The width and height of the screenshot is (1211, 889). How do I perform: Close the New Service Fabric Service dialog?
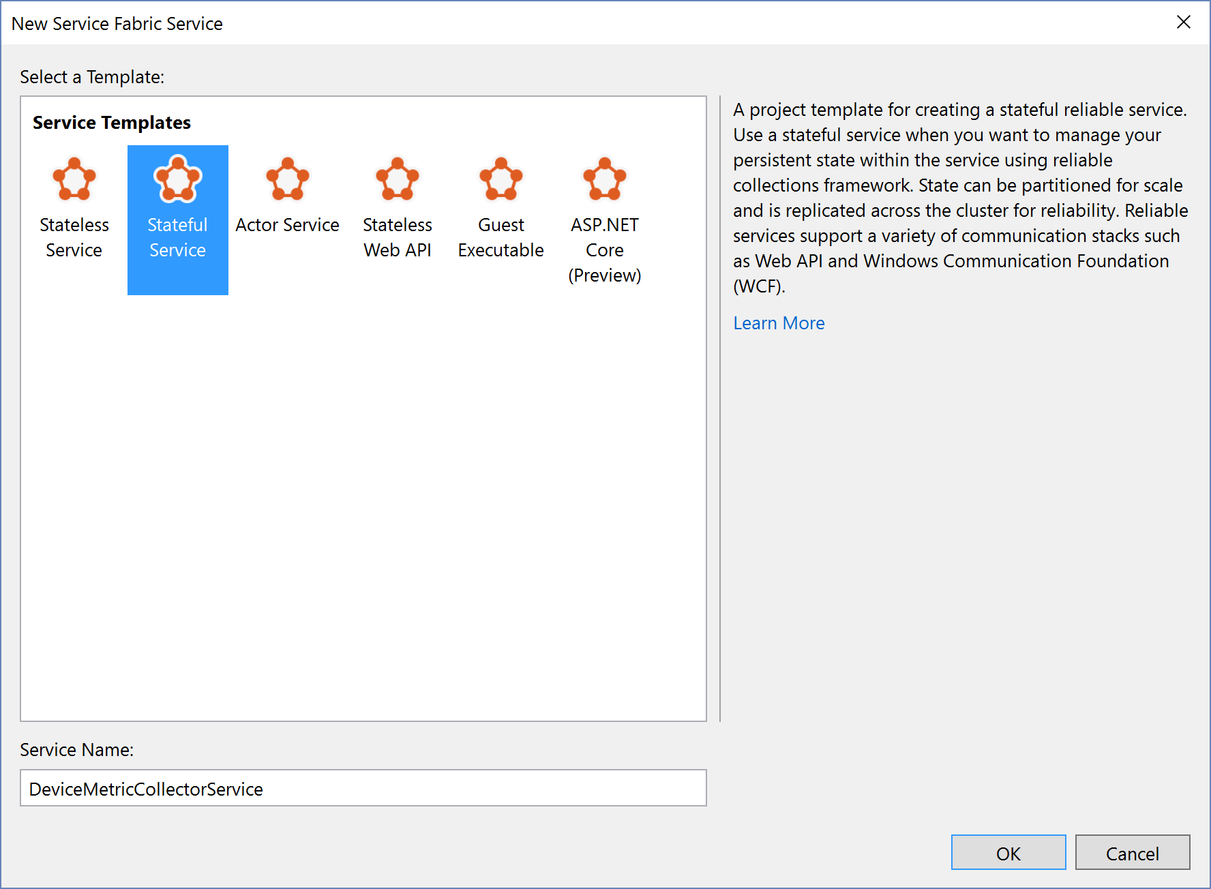pyautogui.click(x=1184, y=22)
